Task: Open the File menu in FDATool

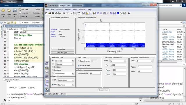Action: tap(47, 9)
